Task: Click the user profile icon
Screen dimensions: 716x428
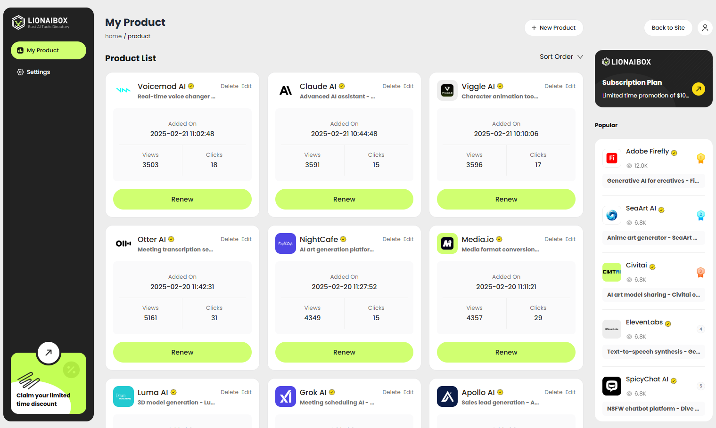Action: coord(705,28)
